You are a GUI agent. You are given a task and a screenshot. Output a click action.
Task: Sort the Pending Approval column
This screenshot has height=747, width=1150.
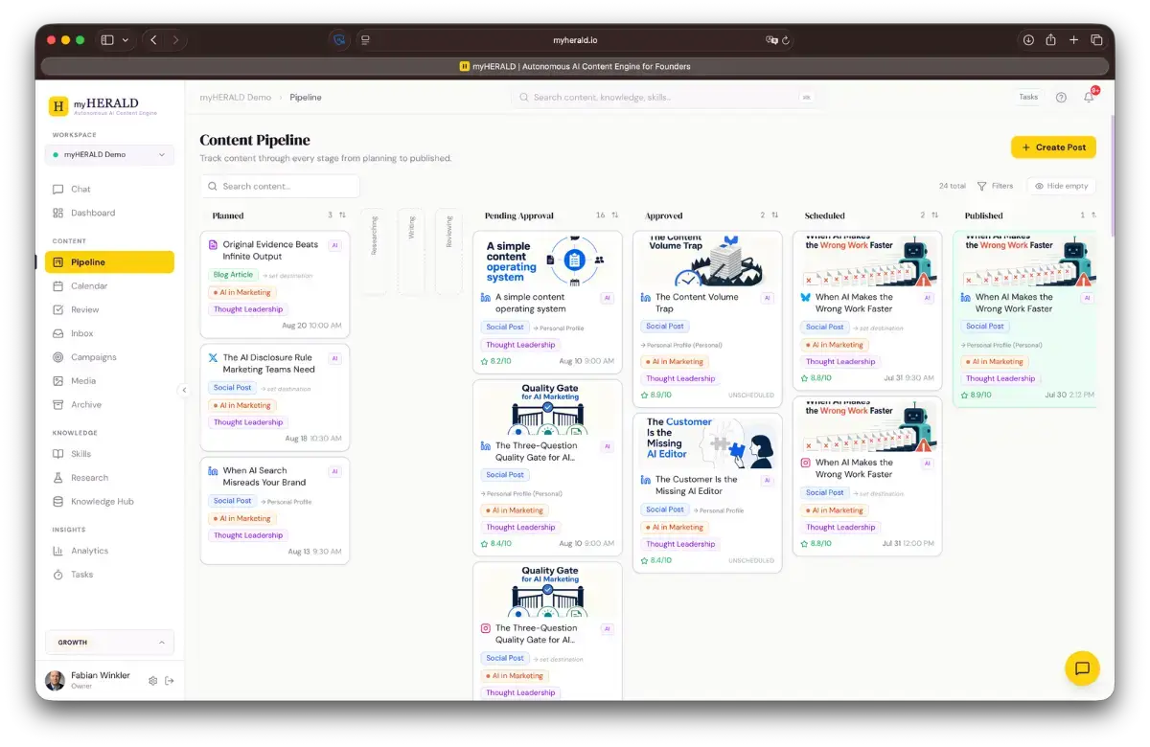[x=614, y=215]
